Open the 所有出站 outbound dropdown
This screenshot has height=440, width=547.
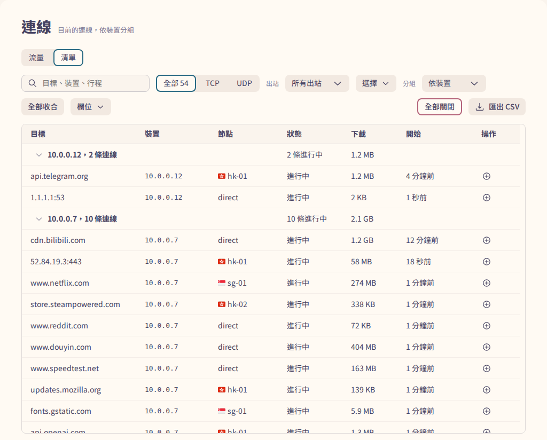click(x=317, y=83)
